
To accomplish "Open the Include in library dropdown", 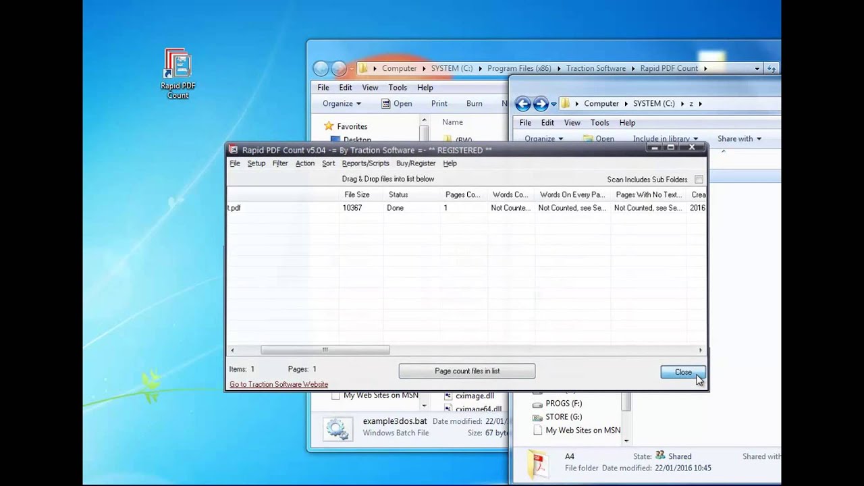I will coord(666,138).
